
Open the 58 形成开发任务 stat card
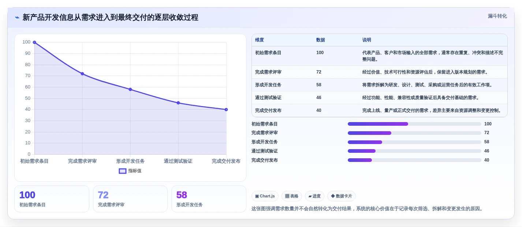point(209,199)
